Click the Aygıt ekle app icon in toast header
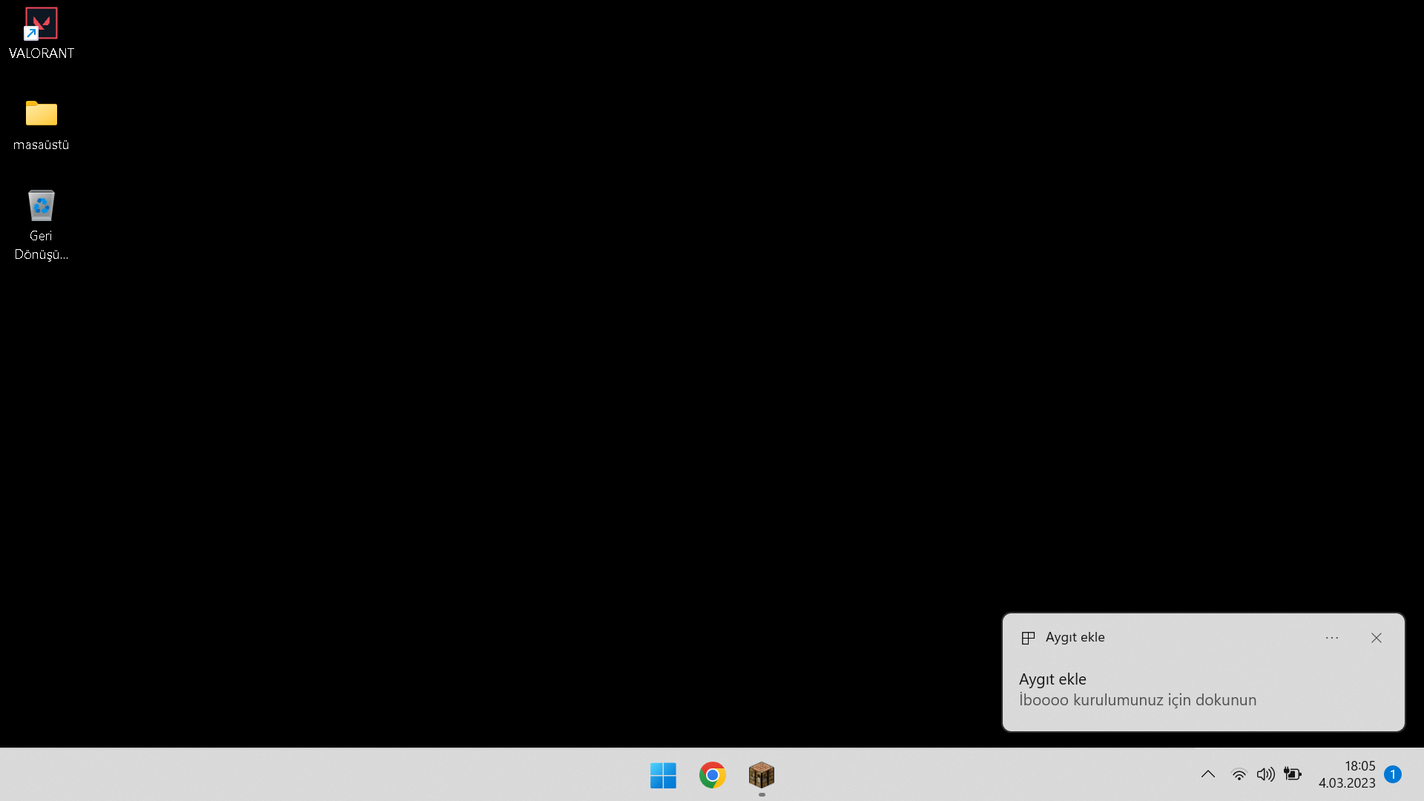 (1028, 638)
